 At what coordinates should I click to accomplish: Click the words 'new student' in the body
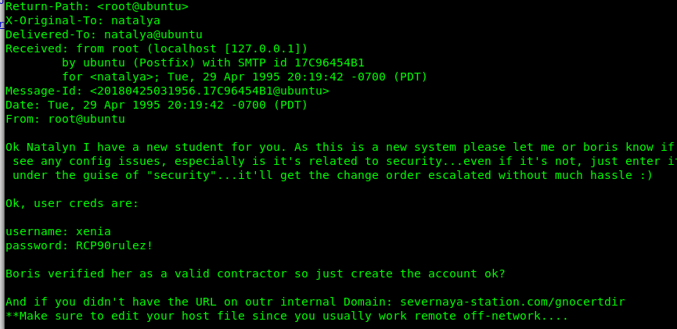coord(185,147)
